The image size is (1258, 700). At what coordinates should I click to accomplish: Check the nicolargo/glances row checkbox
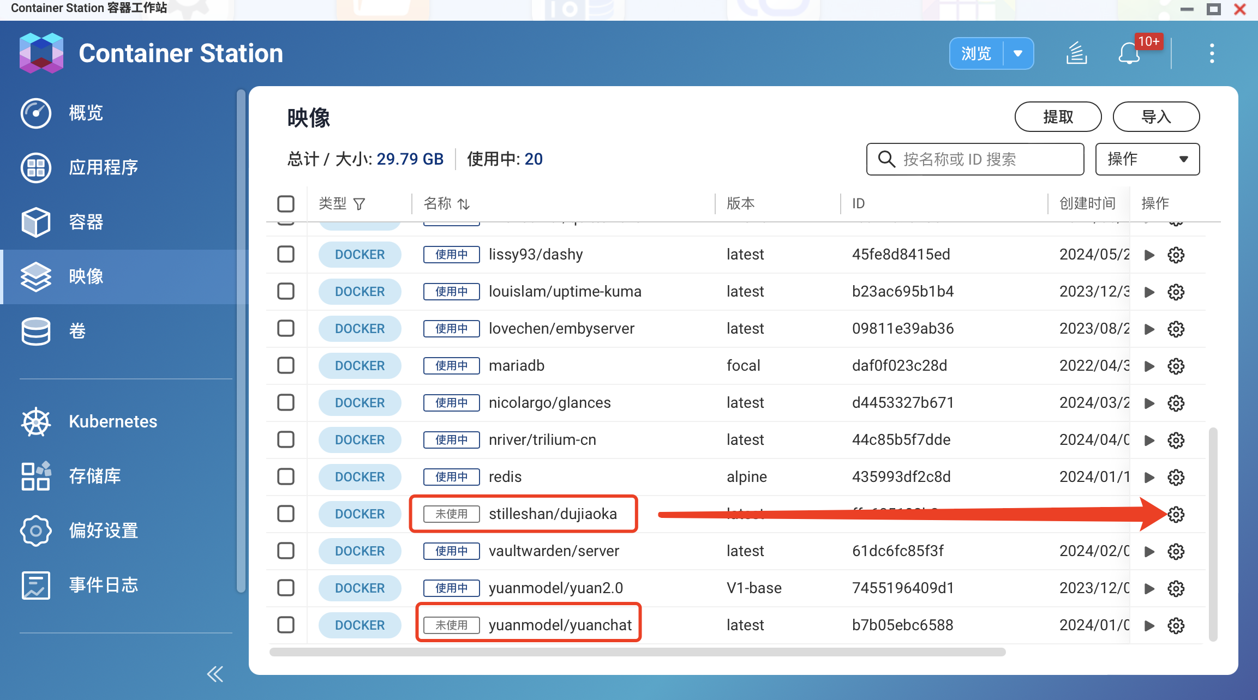coord(286,402)
